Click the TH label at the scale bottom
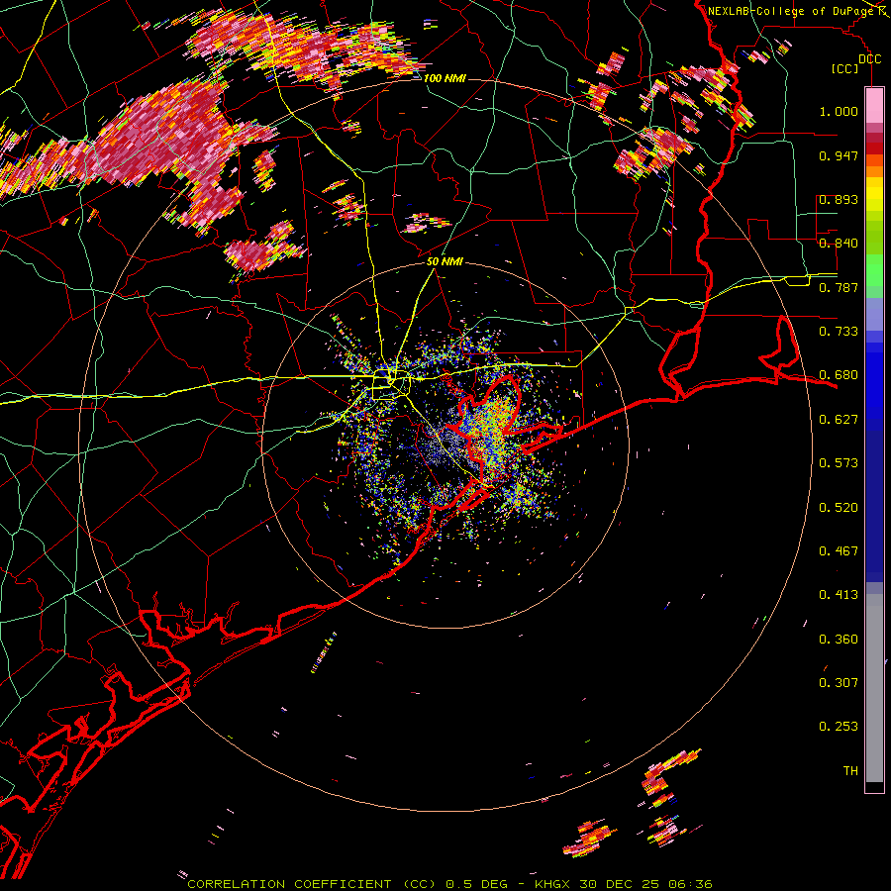This screenshot has height=891, width=891. click(850, 771)
